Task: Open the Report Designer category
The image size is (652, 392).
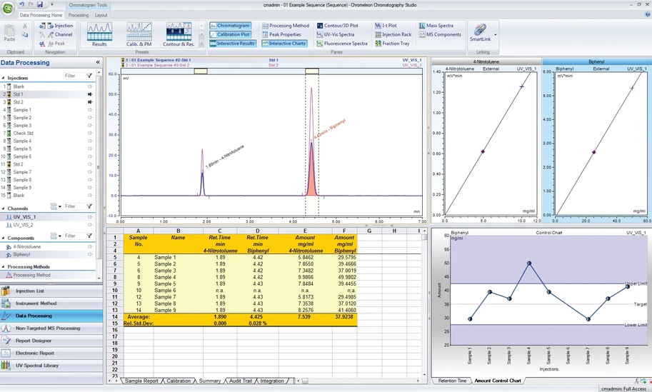Action: click(x=36, y=341)
